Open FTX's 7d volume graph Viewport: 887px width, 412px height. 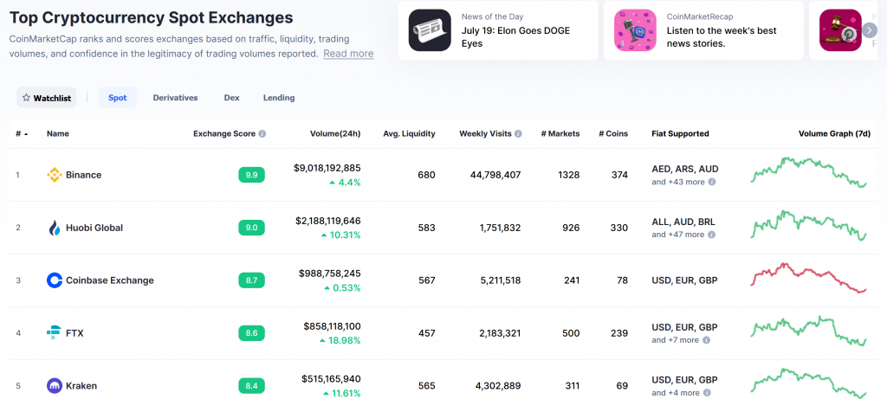click(x=808, y=331)
